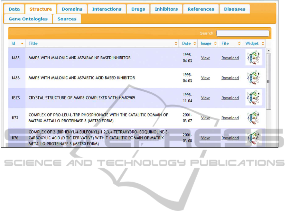Download the 1A85 structure file

pyautogui.click(x=230, y=58)
